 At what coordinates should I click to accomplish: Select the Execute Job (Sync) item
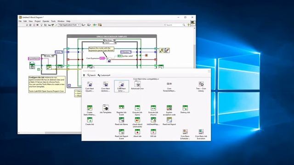[137, 110]
